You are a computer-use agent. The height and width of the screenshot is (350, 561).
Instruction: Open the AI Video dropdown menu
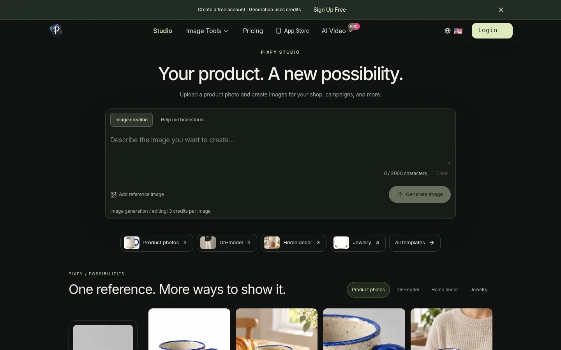point(337,31)
